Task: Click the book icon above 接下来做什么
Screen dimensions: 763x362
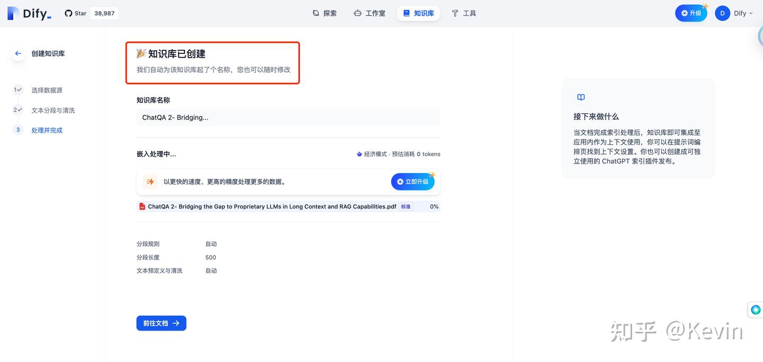Action: (x=581, y=97)
